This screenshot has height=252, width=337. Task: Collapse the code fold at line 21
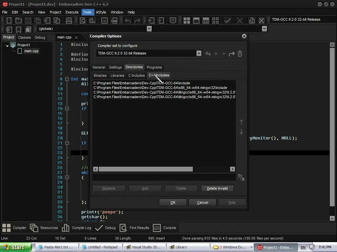click(x=67, y=143)
